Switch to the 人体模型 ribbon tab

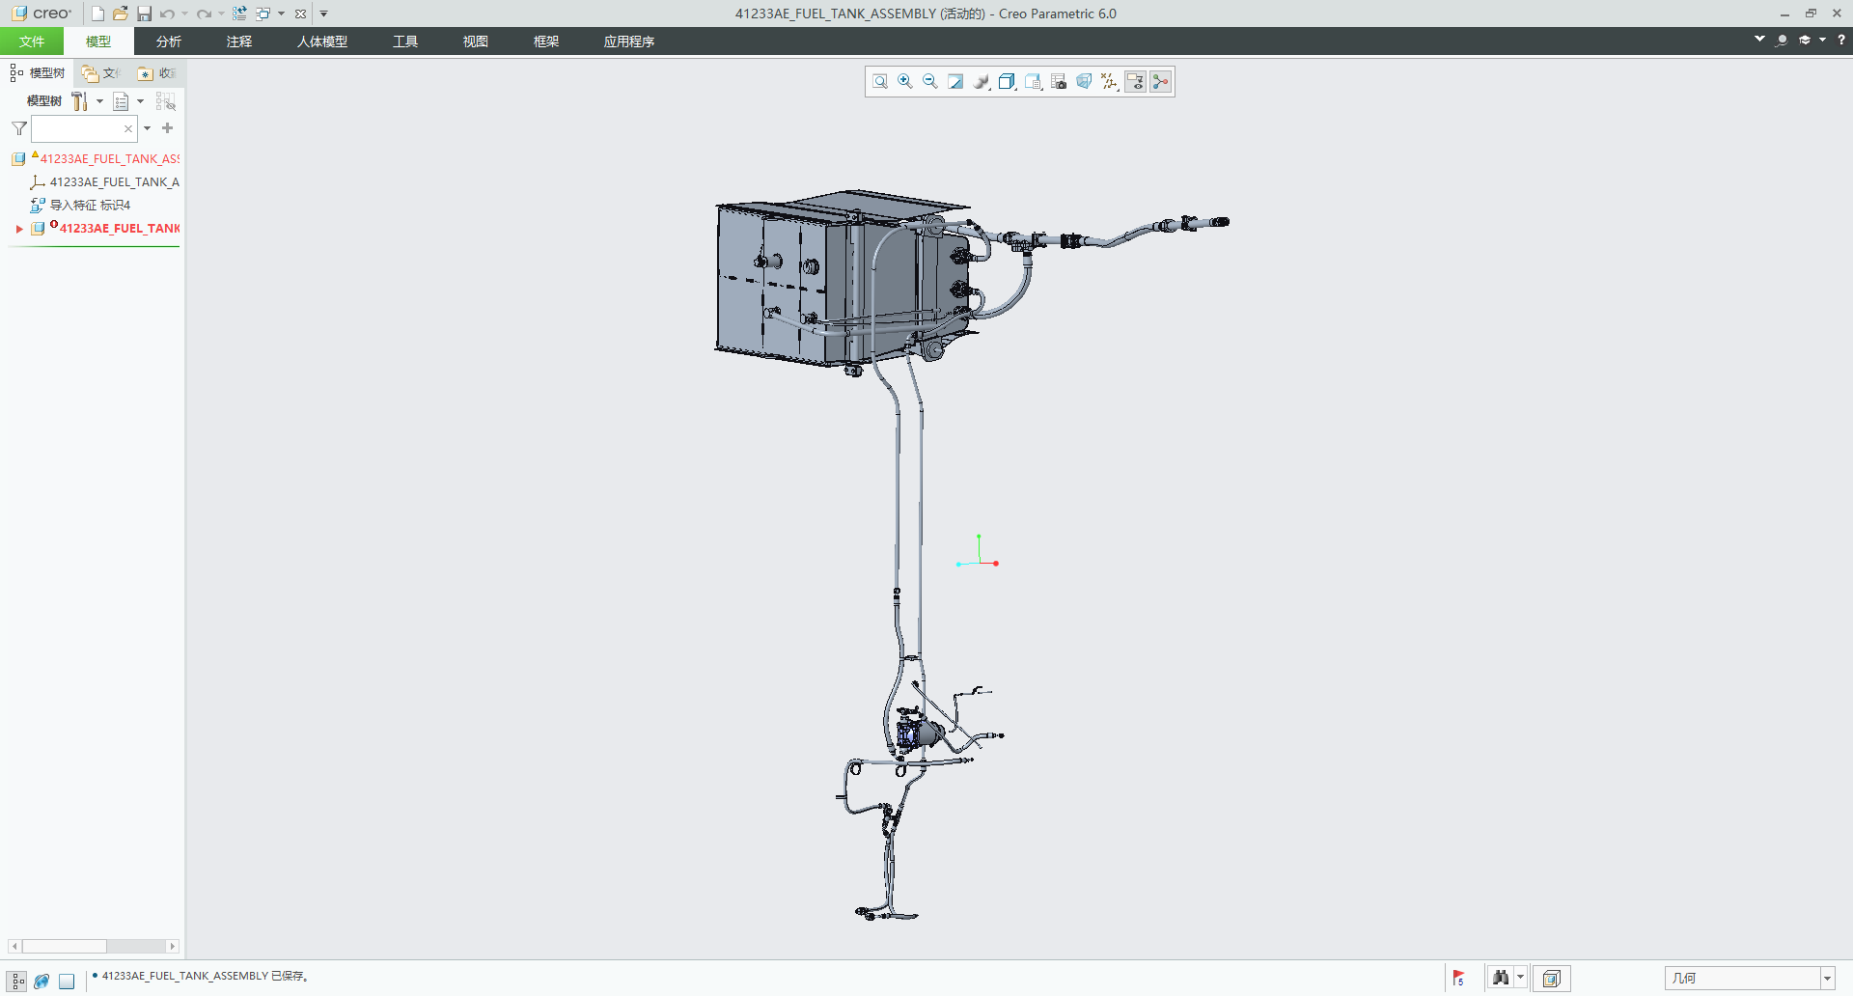(322, 41)
